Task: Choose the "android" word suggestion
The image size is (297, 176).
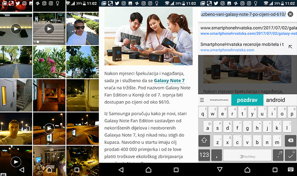Action: (x=276, y=100)
